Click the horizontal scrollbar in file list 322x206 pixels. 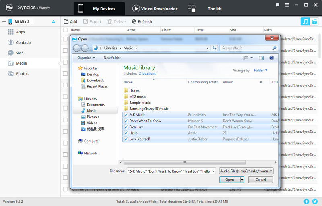[184, 162]
